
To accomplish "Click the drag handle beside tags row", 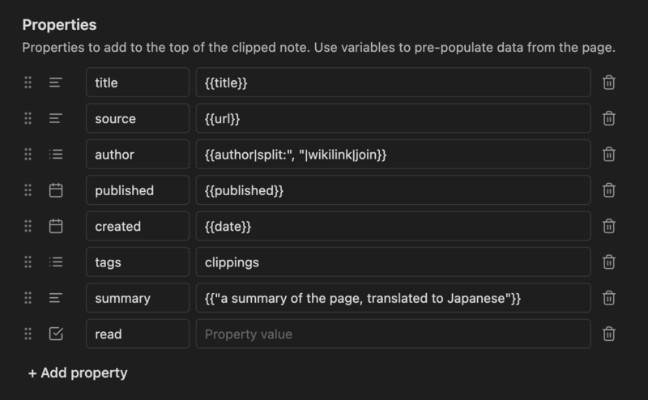I will click(28, 262).
